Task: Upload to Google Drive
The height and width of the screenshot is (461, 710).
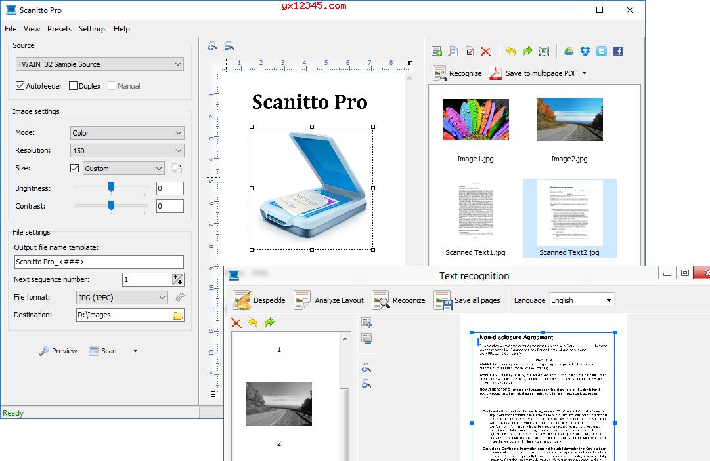Action: (569, 51)
